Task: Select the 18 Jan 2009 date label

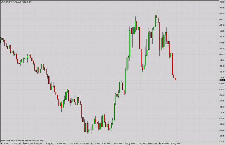Action: click(x=153, y=144)
